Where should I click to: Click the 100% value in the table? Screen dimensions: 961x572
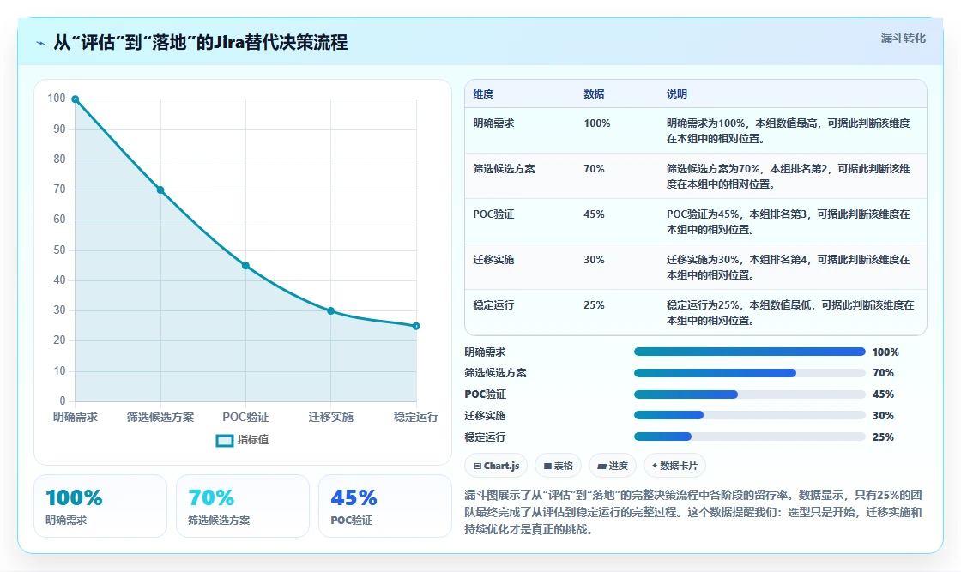(597, 123)
